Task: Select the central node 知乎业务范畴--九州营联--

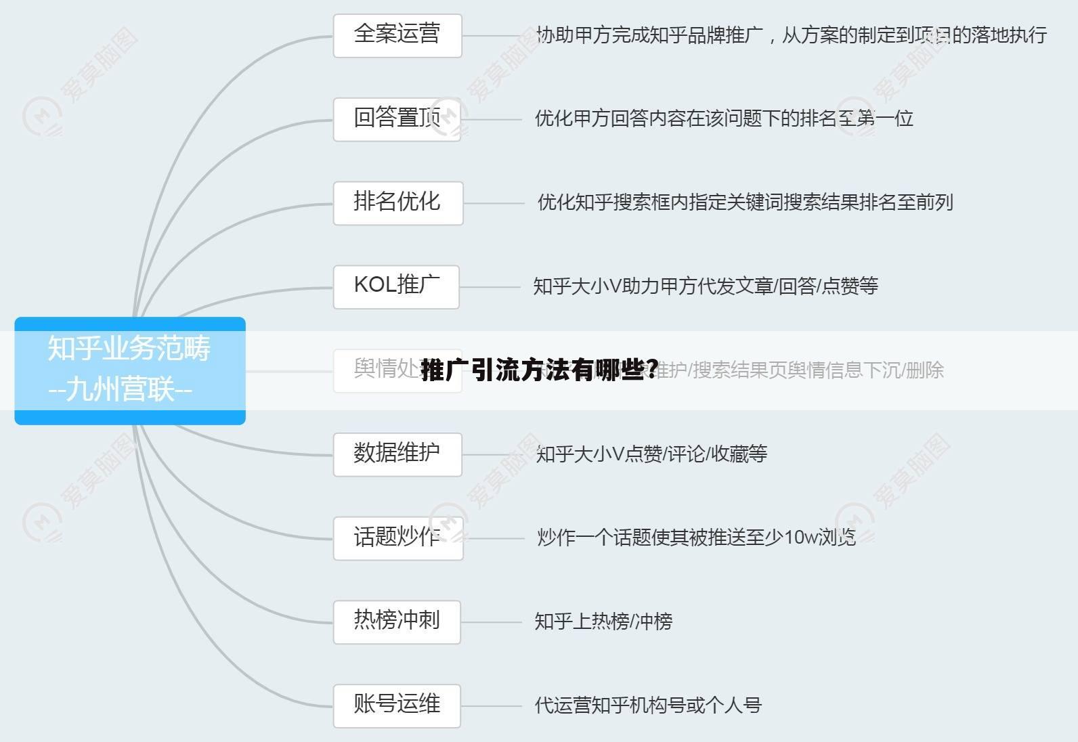Action: [130, 370]
